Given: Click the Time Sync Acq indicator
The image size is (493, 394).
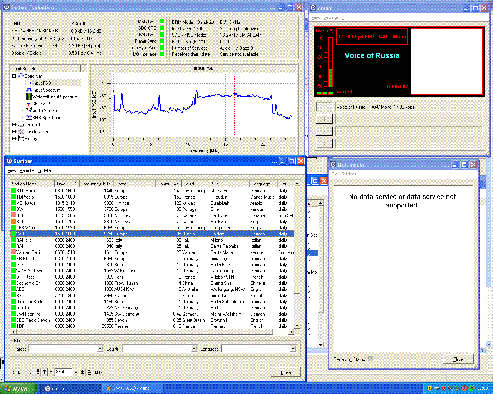Looking at the screenshot, I should [162, 48].
